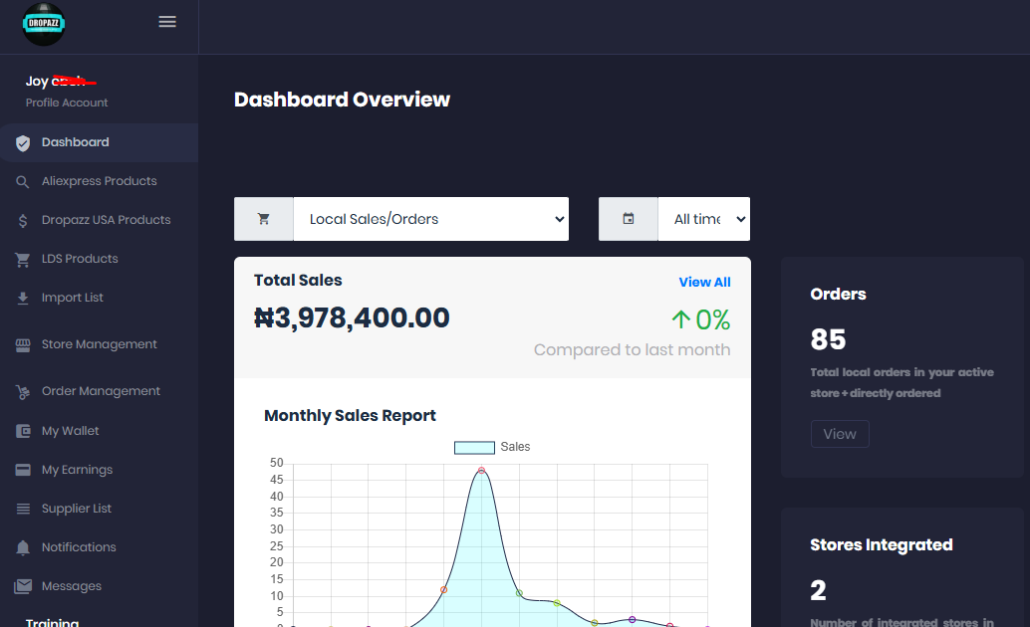Click the My Wallet icon
This screenshot has width=1030, height=627.
click(x=23, y=432)
